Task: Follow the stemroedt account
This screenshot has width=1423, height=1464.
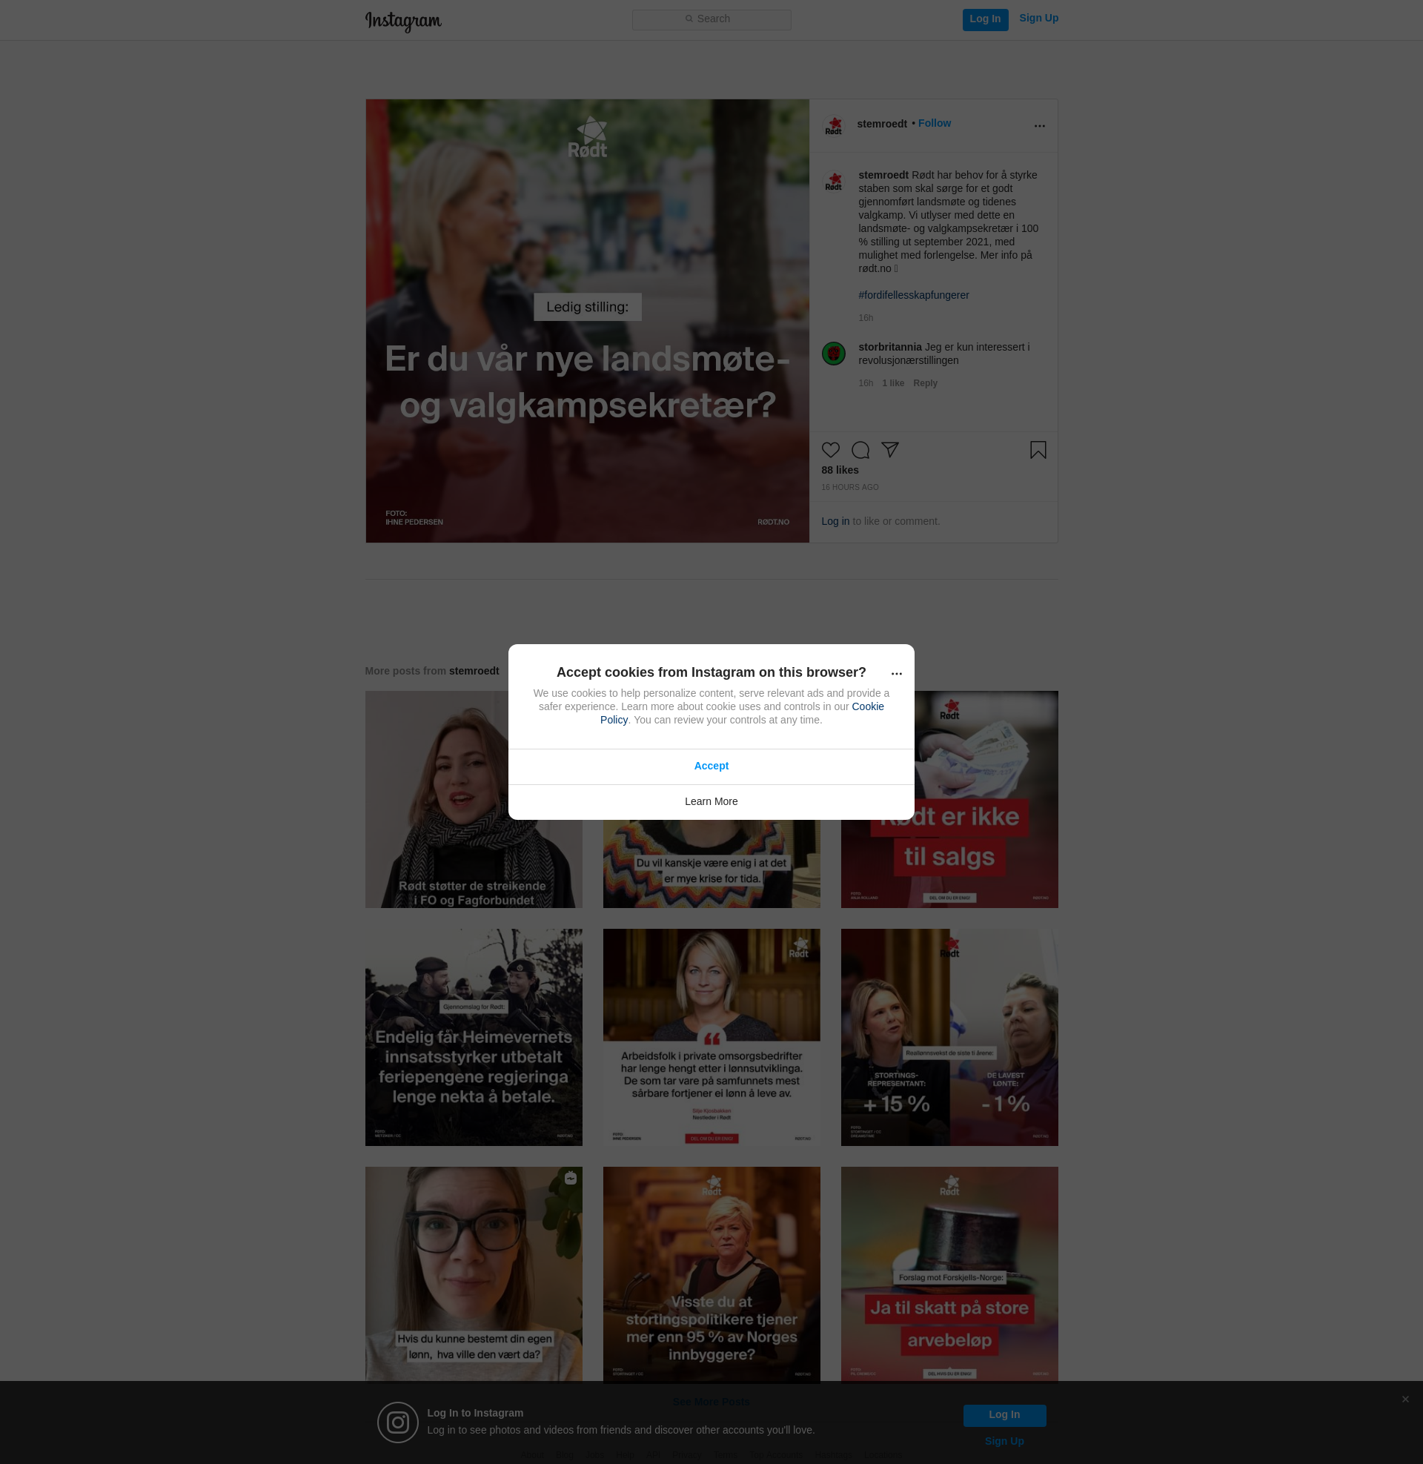Action: [935, 122]
